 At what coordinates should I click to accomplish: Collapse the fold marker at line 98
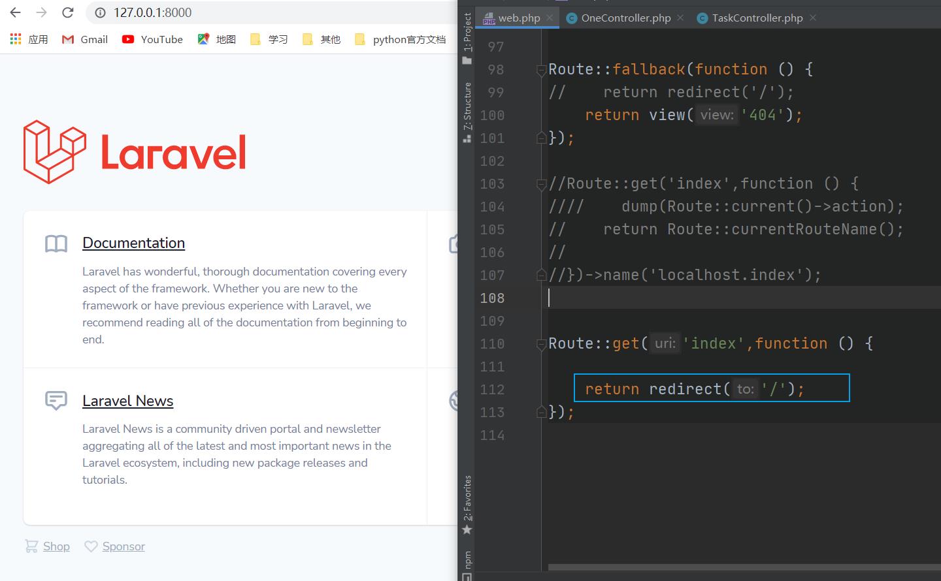541,70
